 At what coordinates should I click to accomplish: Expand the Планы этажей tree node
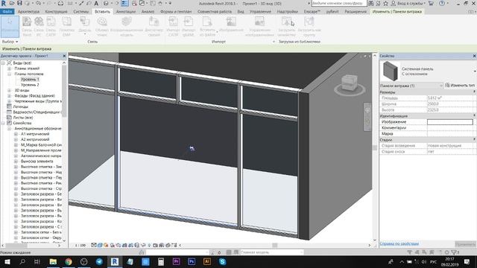pyautogui.click(x=9, y=68)
